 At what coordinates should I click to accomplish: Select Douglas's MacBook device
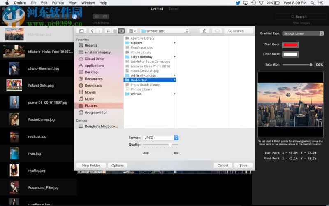(x=99, y=126)
